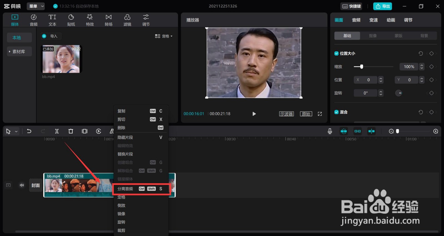Screen dimensions: 444x236
Task: Open the 菜单 menu dropdown
Action: point(36,6)
